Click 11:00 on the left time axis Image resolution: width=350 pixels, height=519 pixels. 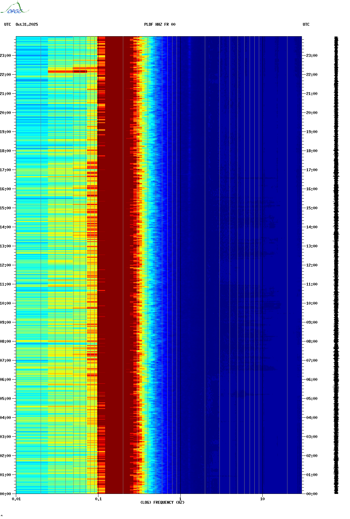point(5,284)
